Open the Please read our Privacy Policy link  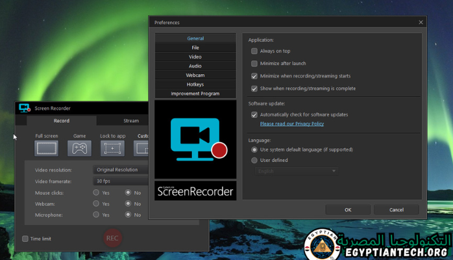(291, 123)
